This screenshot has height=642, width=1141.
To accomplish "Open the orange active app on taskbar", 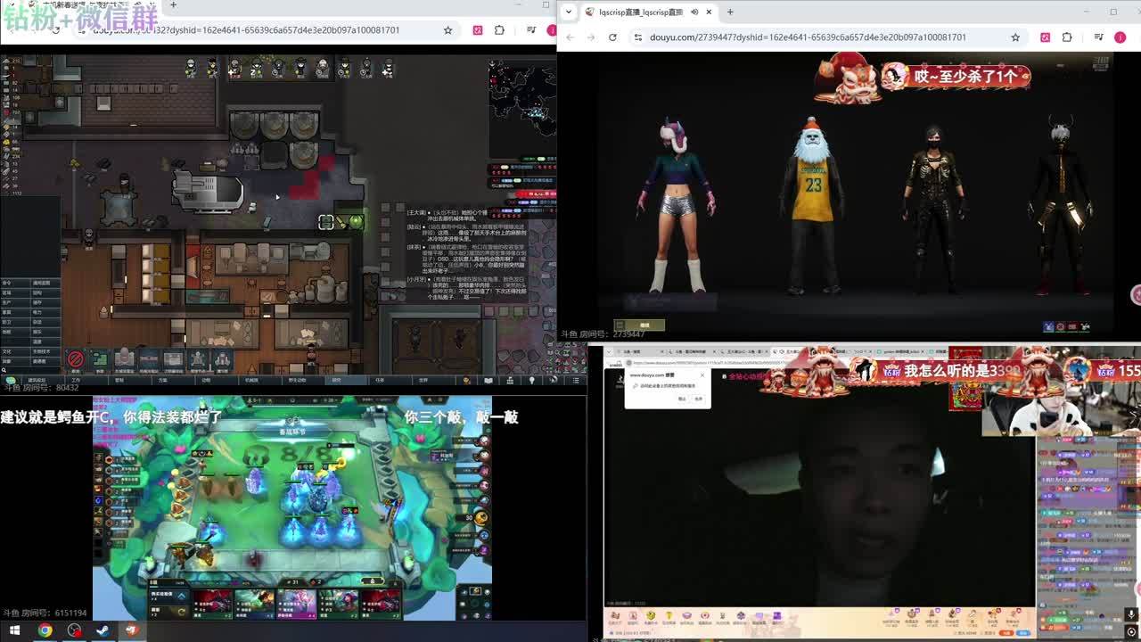I will tap(132, 630).
